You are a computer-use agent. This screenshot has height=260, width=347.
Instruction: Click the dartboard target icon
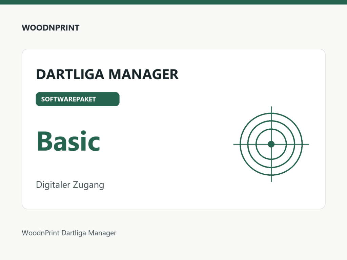271,144
